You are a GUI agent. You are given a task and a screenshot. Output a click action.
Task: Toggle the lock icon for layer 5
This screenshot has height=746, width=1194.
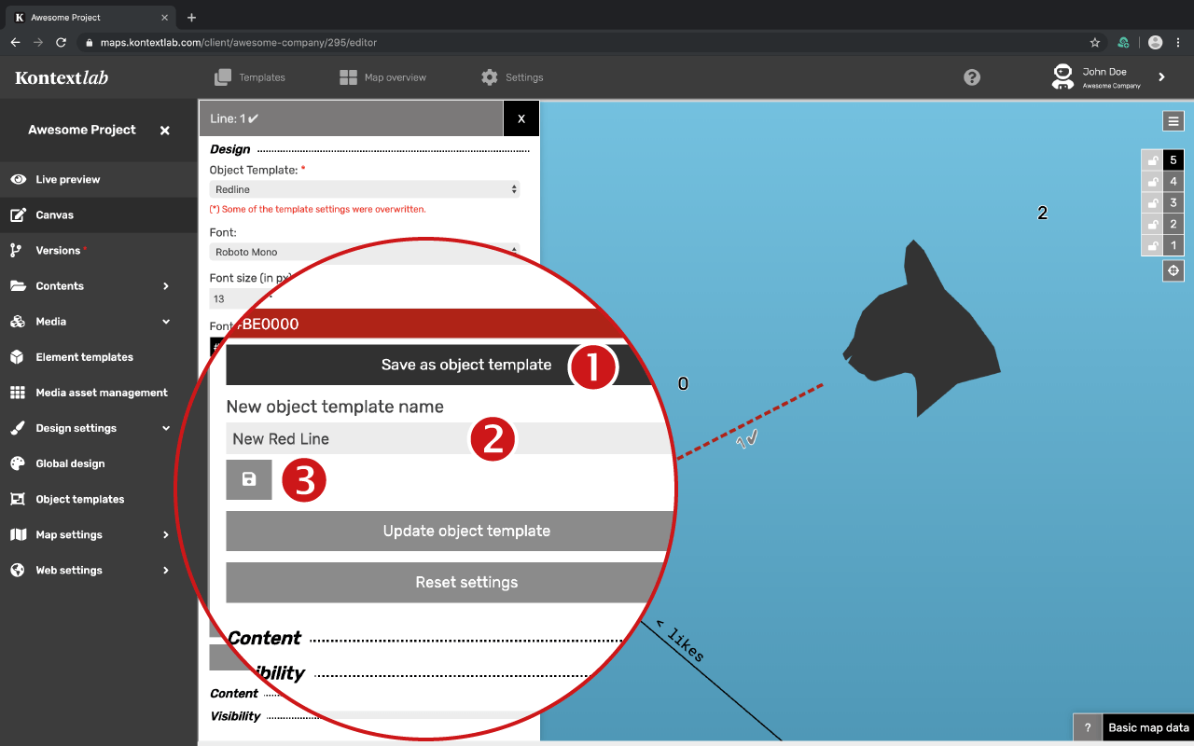pyautogui.click(x=1153, y=160)
